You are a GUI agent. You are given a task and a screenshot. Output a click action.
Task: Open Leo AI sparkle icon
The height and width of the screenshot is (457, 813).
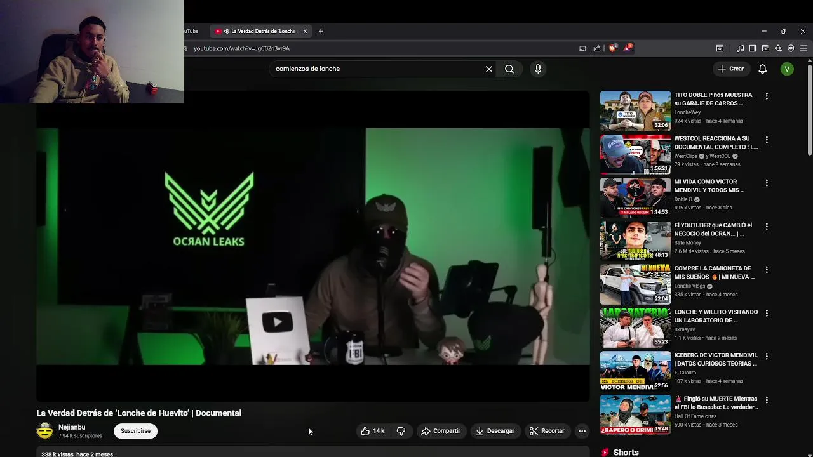coord(778,48)
